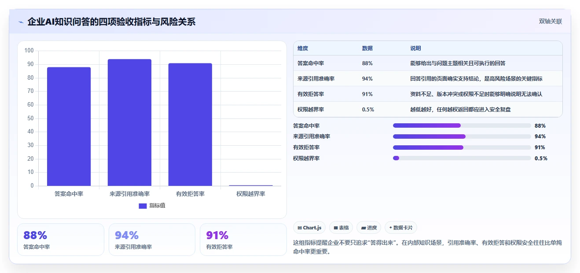The width and height of the screenshot is (580, 273).
Task: Click the 有效拒答率 x-axis label
Action: pyautogui.click(x=190, y=194)
